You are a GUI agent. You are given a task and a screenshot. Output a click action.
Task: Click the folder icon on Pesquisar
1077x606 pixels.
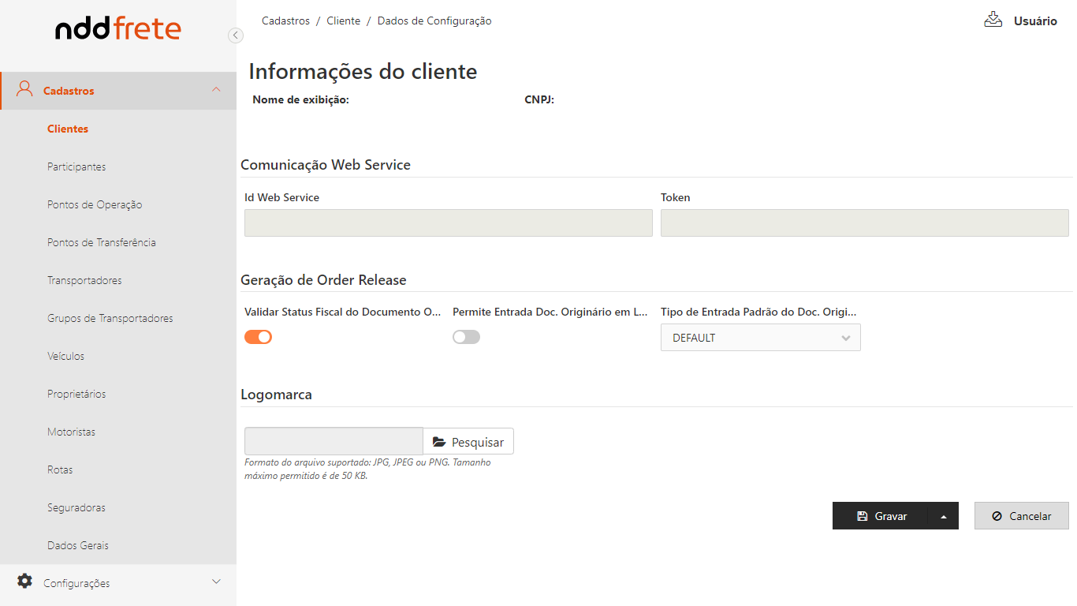[439, 442]
